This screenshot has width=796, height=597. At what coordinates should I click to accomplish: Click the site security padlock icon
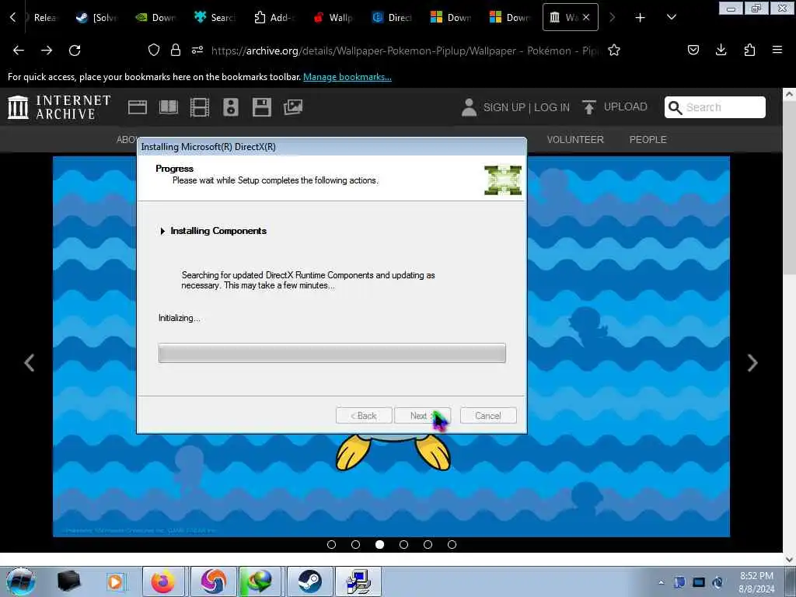[x=176, y=50]
